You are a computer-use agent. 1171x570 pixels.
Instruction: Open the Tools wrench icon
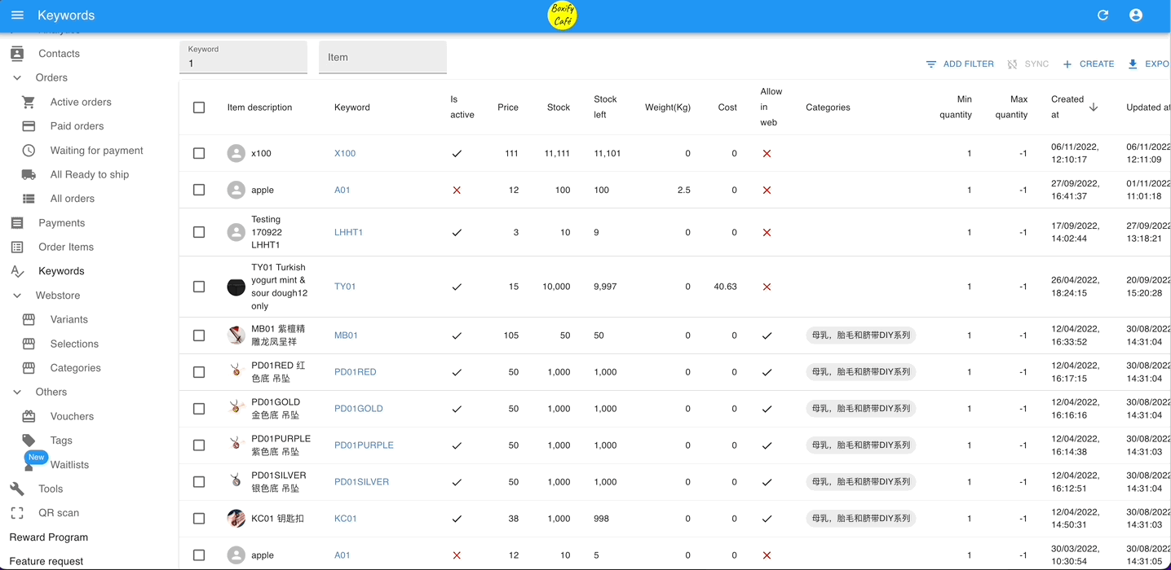(18, 489)
